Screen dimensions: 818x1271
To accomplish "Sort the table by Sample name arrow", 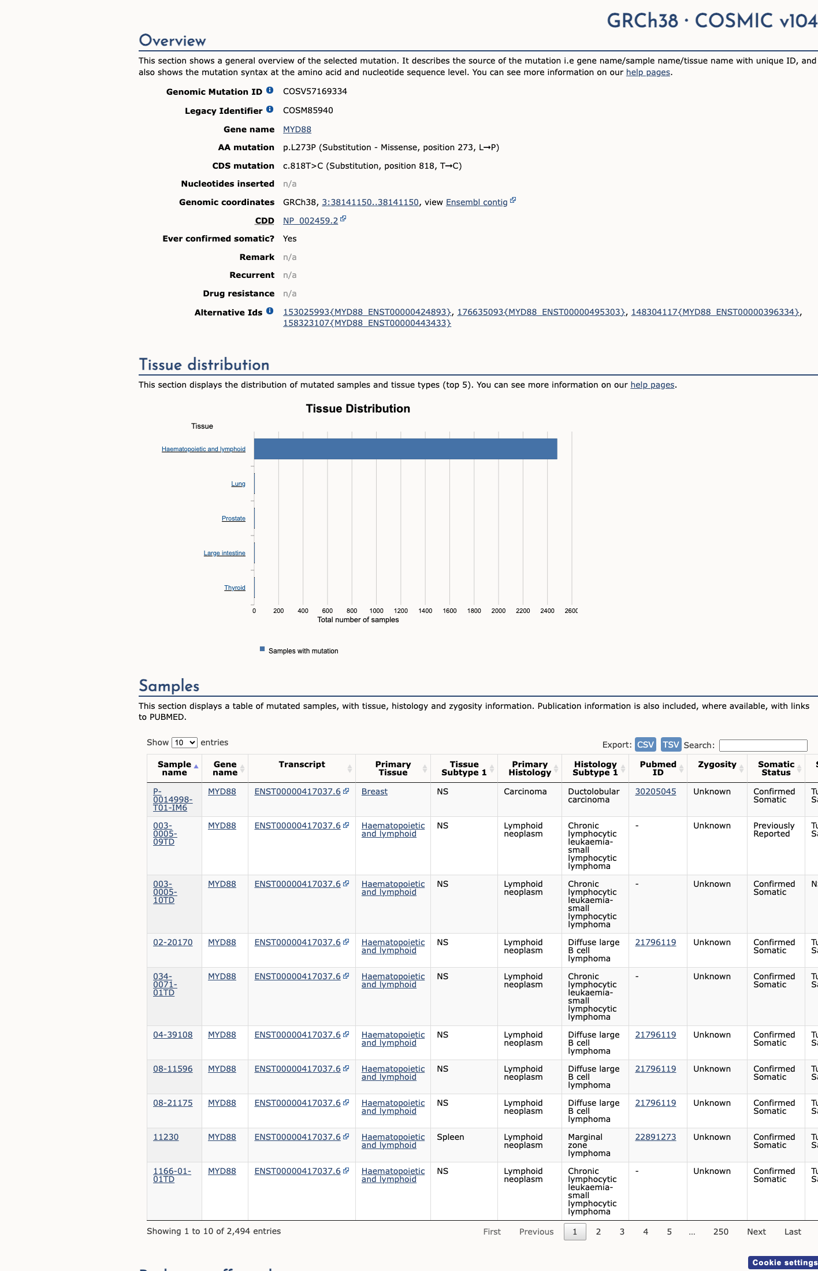I will (x=196, y=767).
